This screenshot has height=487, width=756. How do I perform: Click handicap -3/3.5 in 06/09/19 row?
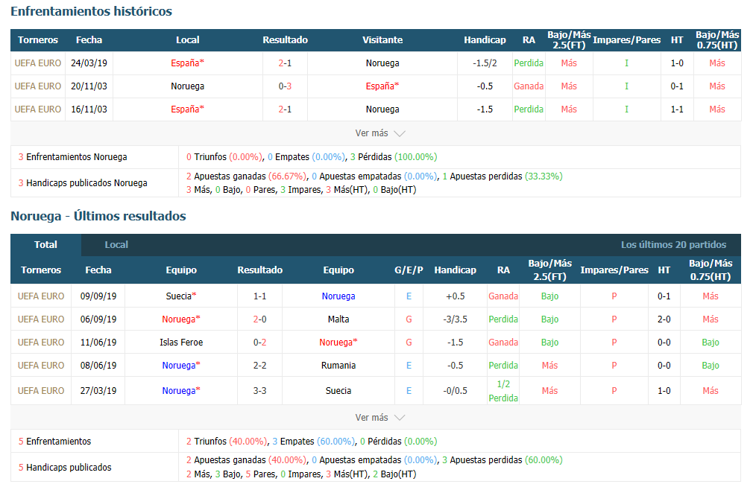point(455,319)
